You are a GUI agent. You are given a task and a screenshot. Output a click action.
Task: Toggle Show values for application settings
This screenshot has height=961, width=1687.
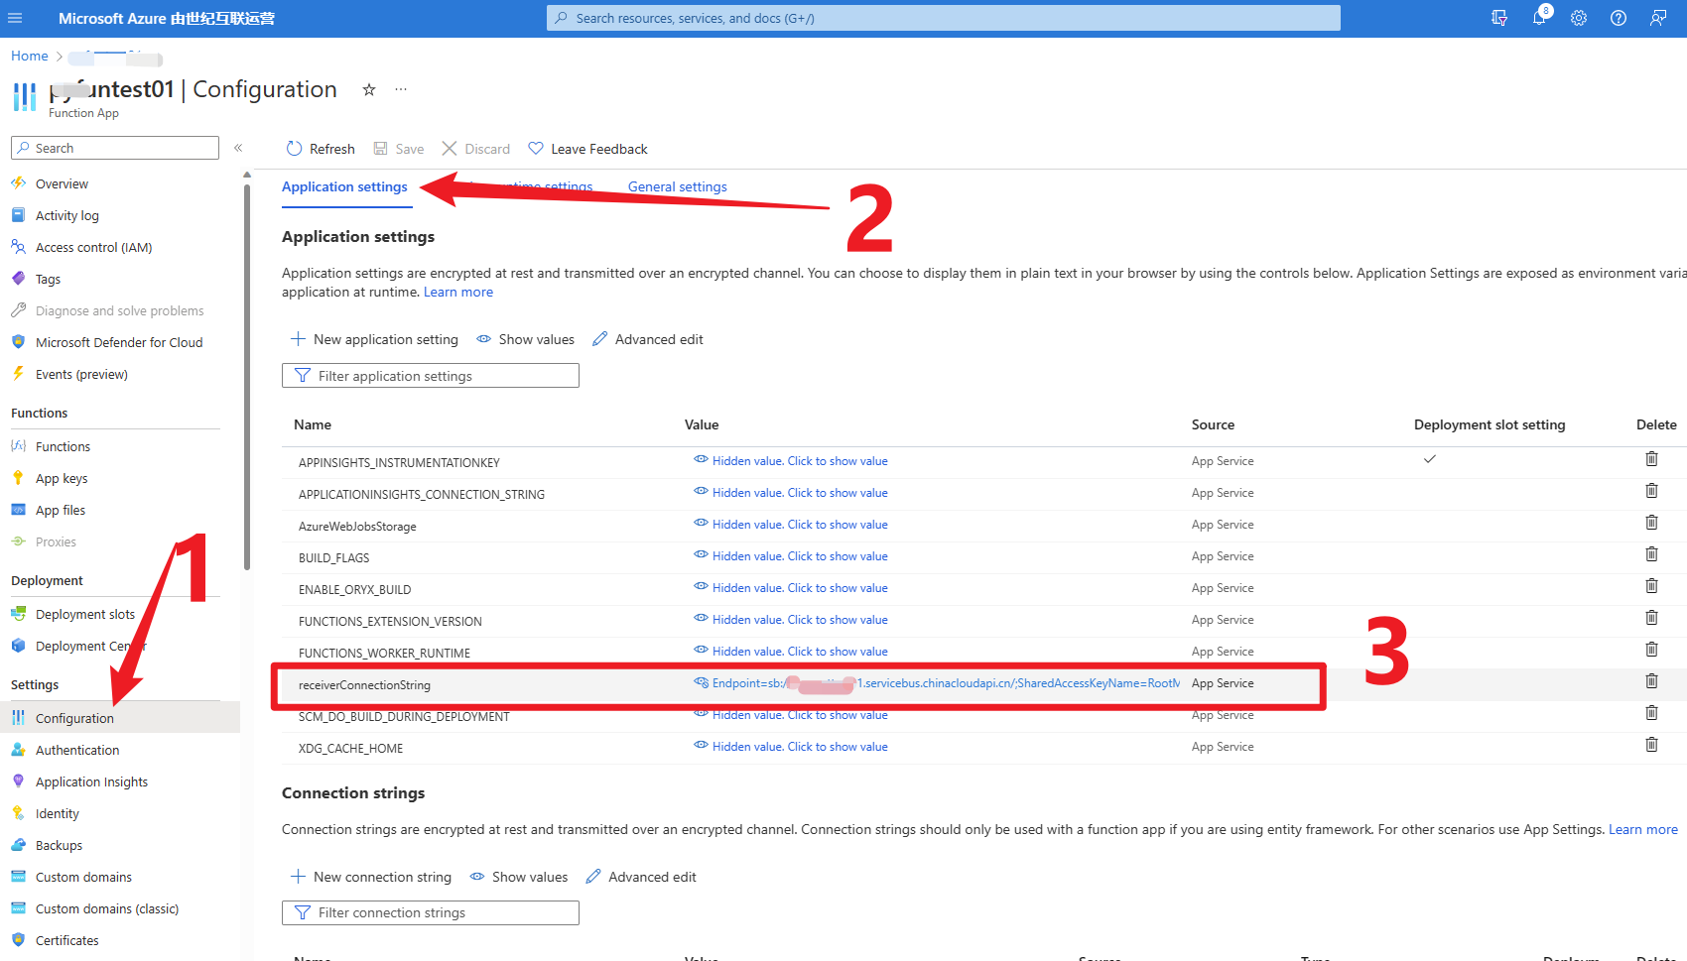click(525, 339)
